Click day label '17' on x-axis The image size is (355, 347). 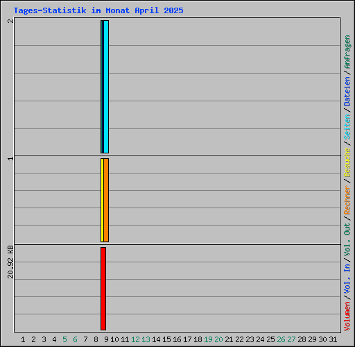(x=187, y=339)
